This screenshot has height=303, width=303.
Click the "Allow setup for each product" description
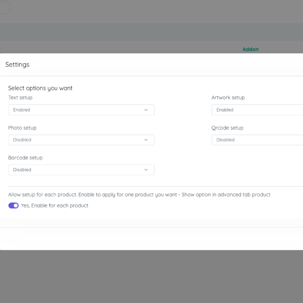click(x=139, y=195)
